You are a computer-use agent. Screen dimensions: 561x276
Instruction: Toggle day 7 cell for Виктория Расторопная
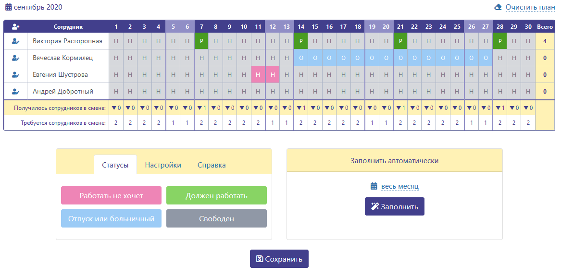click(x=201, y=41)
